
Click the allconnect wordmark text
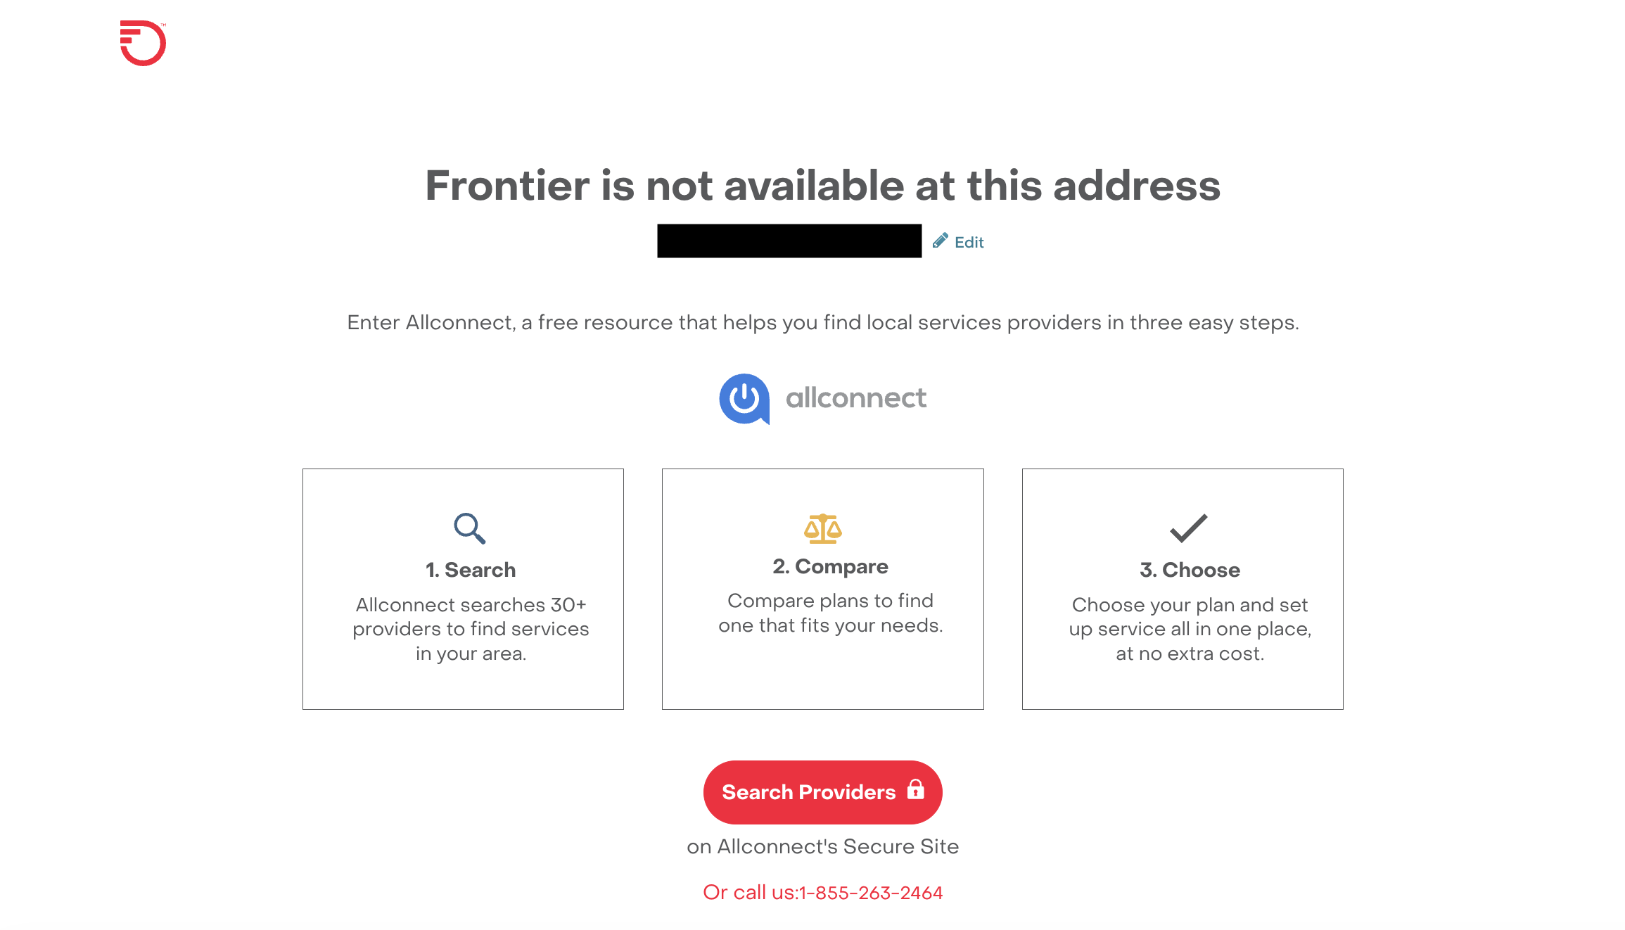pos(856,398)
